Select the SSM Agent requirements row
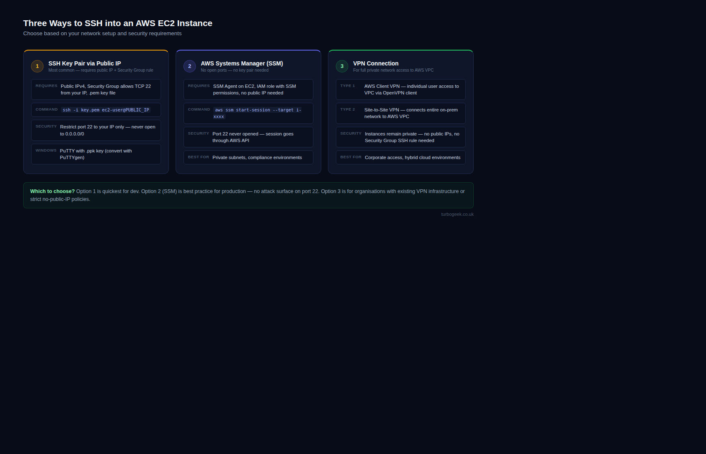Viewport: 706px width, 454px height. [248, 89]
